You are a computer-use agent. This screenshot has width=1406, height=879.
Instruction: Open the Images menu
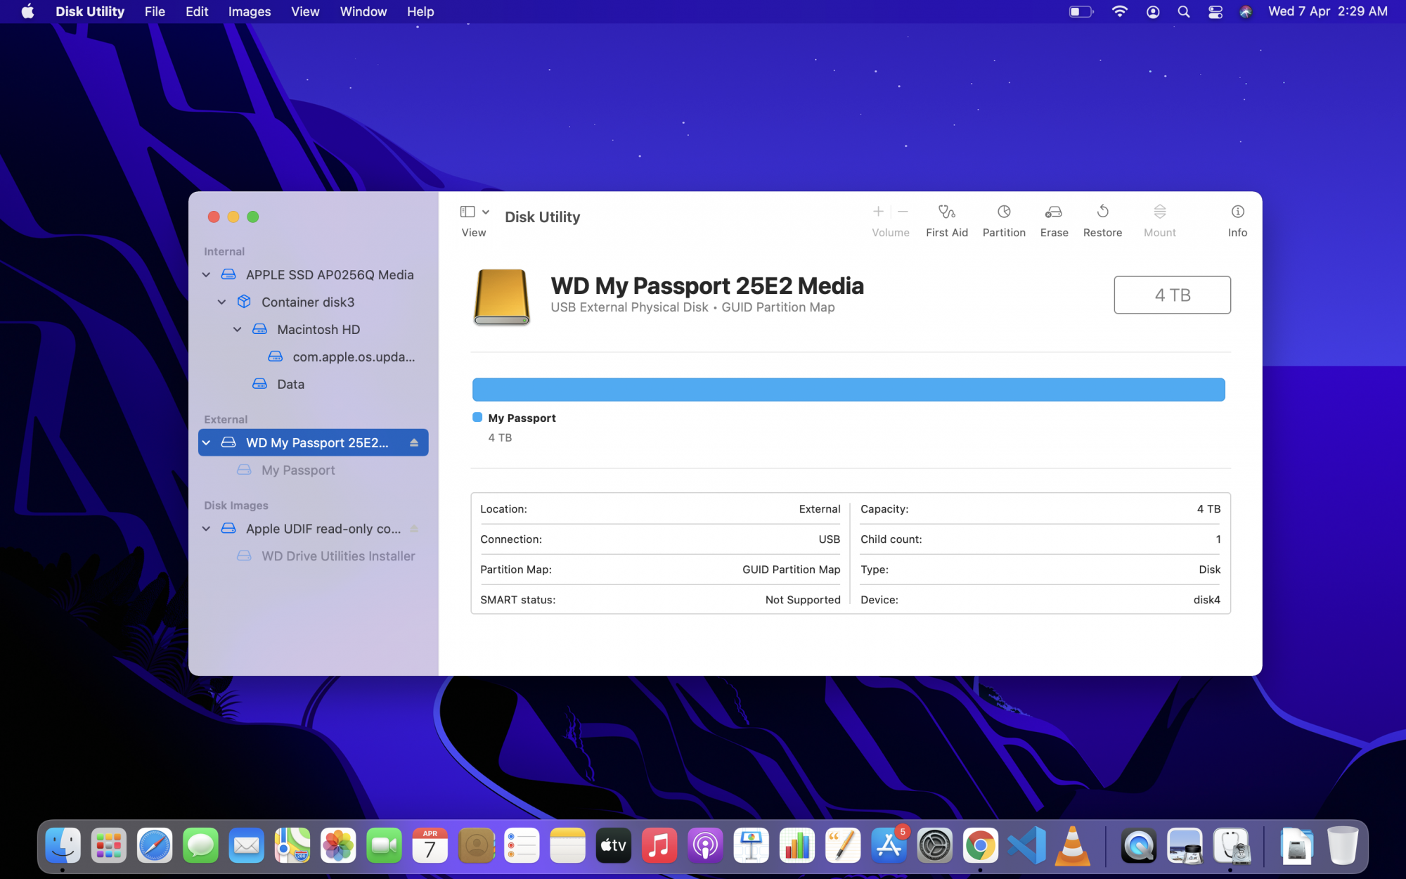(x=249, y=12)
